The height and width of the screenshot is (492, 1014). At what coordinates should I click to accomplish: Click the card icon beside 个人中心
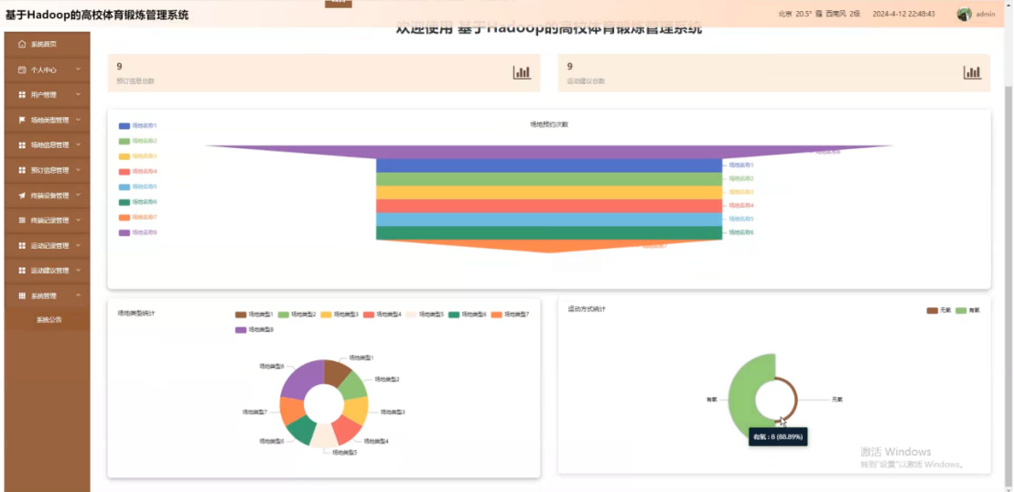coord(22,70)
